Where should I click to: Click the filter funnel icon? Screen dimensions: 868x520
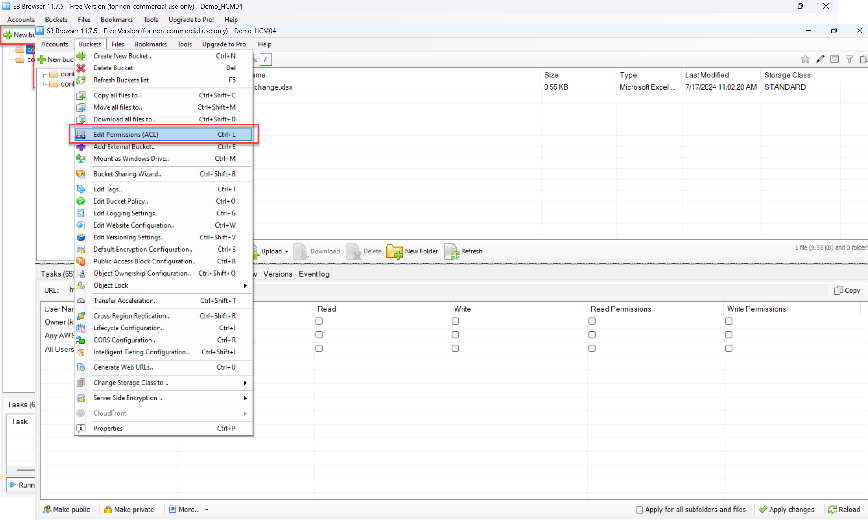[849, 59]
